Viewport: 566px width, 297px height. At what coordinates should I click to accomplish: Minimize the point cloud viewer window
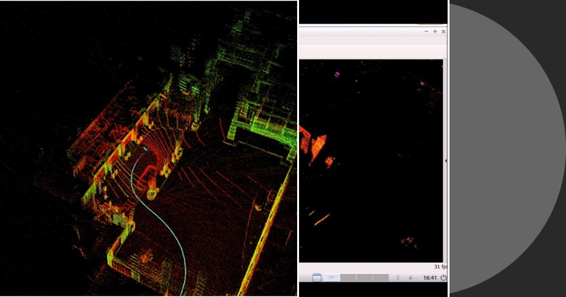[x=426, y=31]
